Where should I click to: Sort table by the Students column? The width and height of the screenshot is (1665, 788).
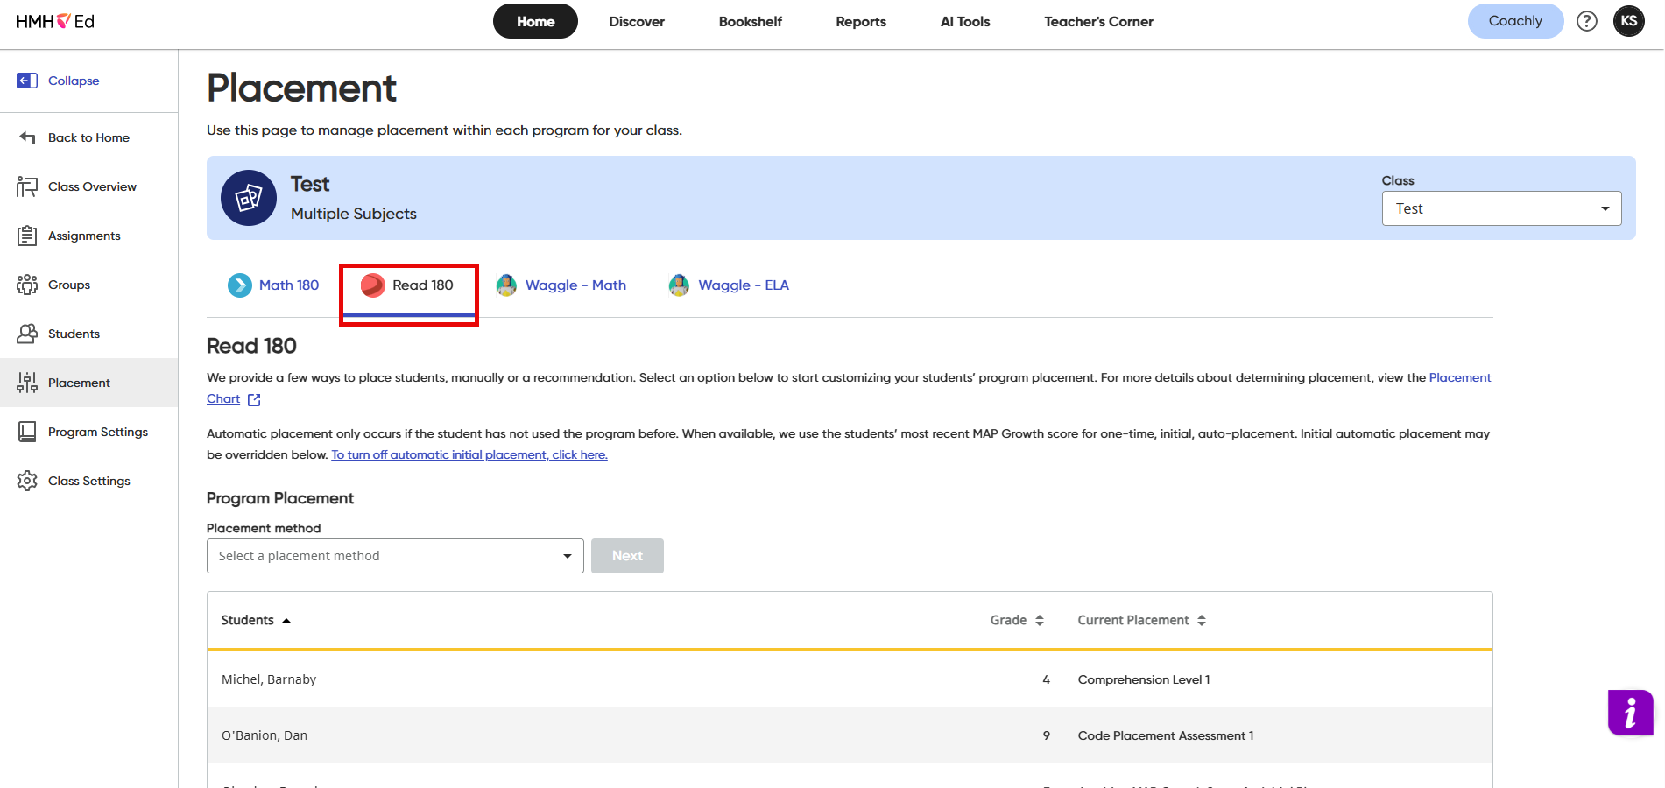[256, 620]
